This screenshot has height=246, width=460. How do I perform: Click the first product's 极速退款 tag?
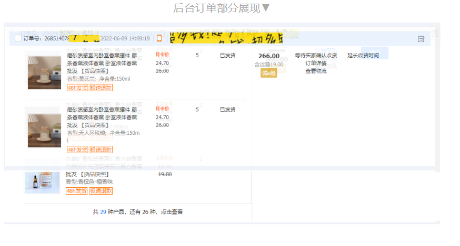coord(101,88)
